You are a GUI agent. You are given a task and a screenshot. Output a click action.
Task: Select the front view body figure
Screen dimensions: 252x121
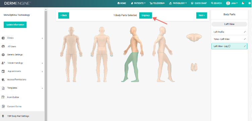coord(71,54)
